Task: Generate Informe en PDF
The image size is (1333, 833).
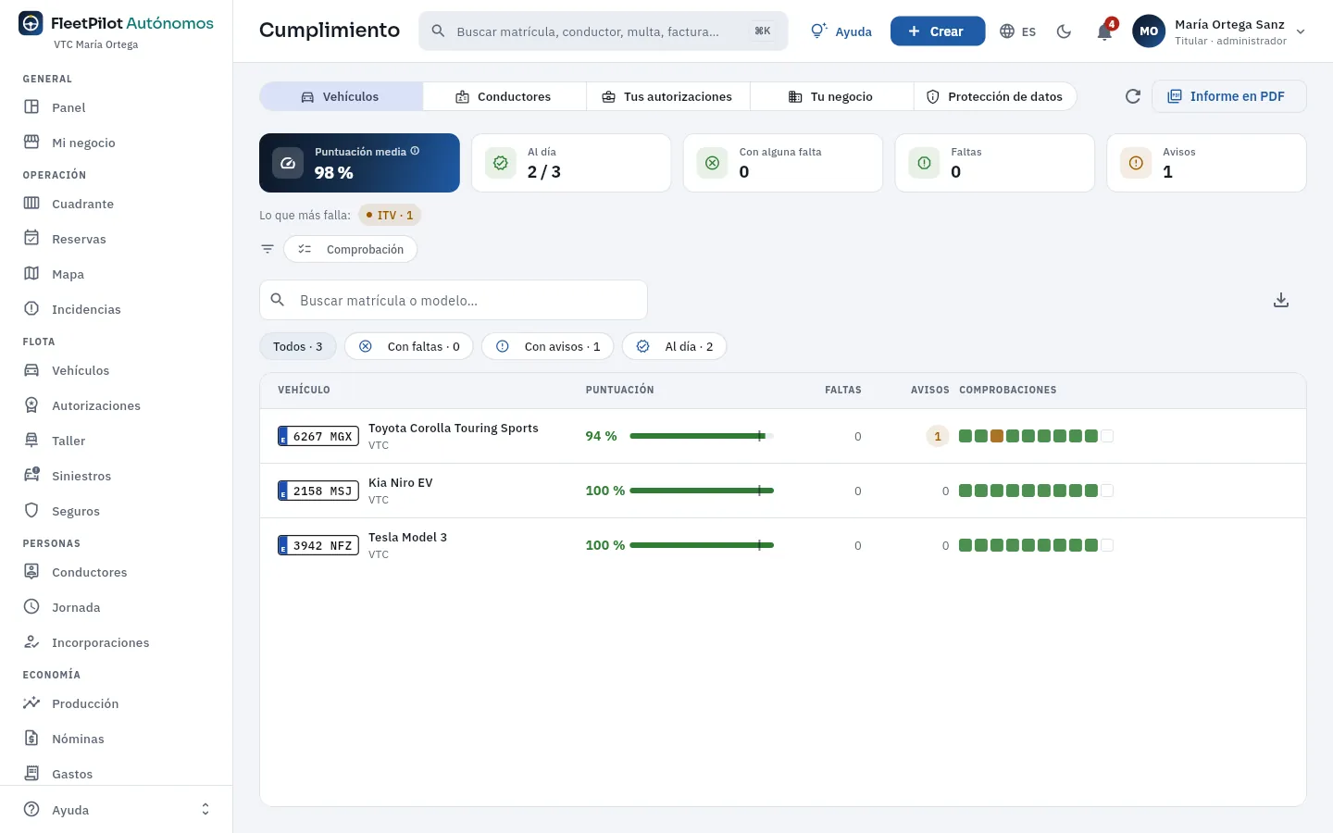Action: [x=1229, y=96]
